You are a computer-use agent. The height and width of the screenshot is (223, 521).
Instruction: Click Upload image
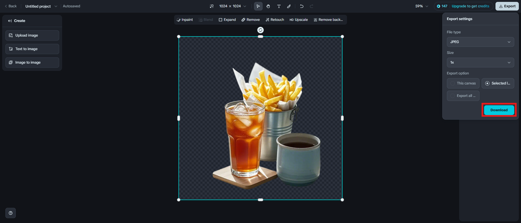(32, 35)
